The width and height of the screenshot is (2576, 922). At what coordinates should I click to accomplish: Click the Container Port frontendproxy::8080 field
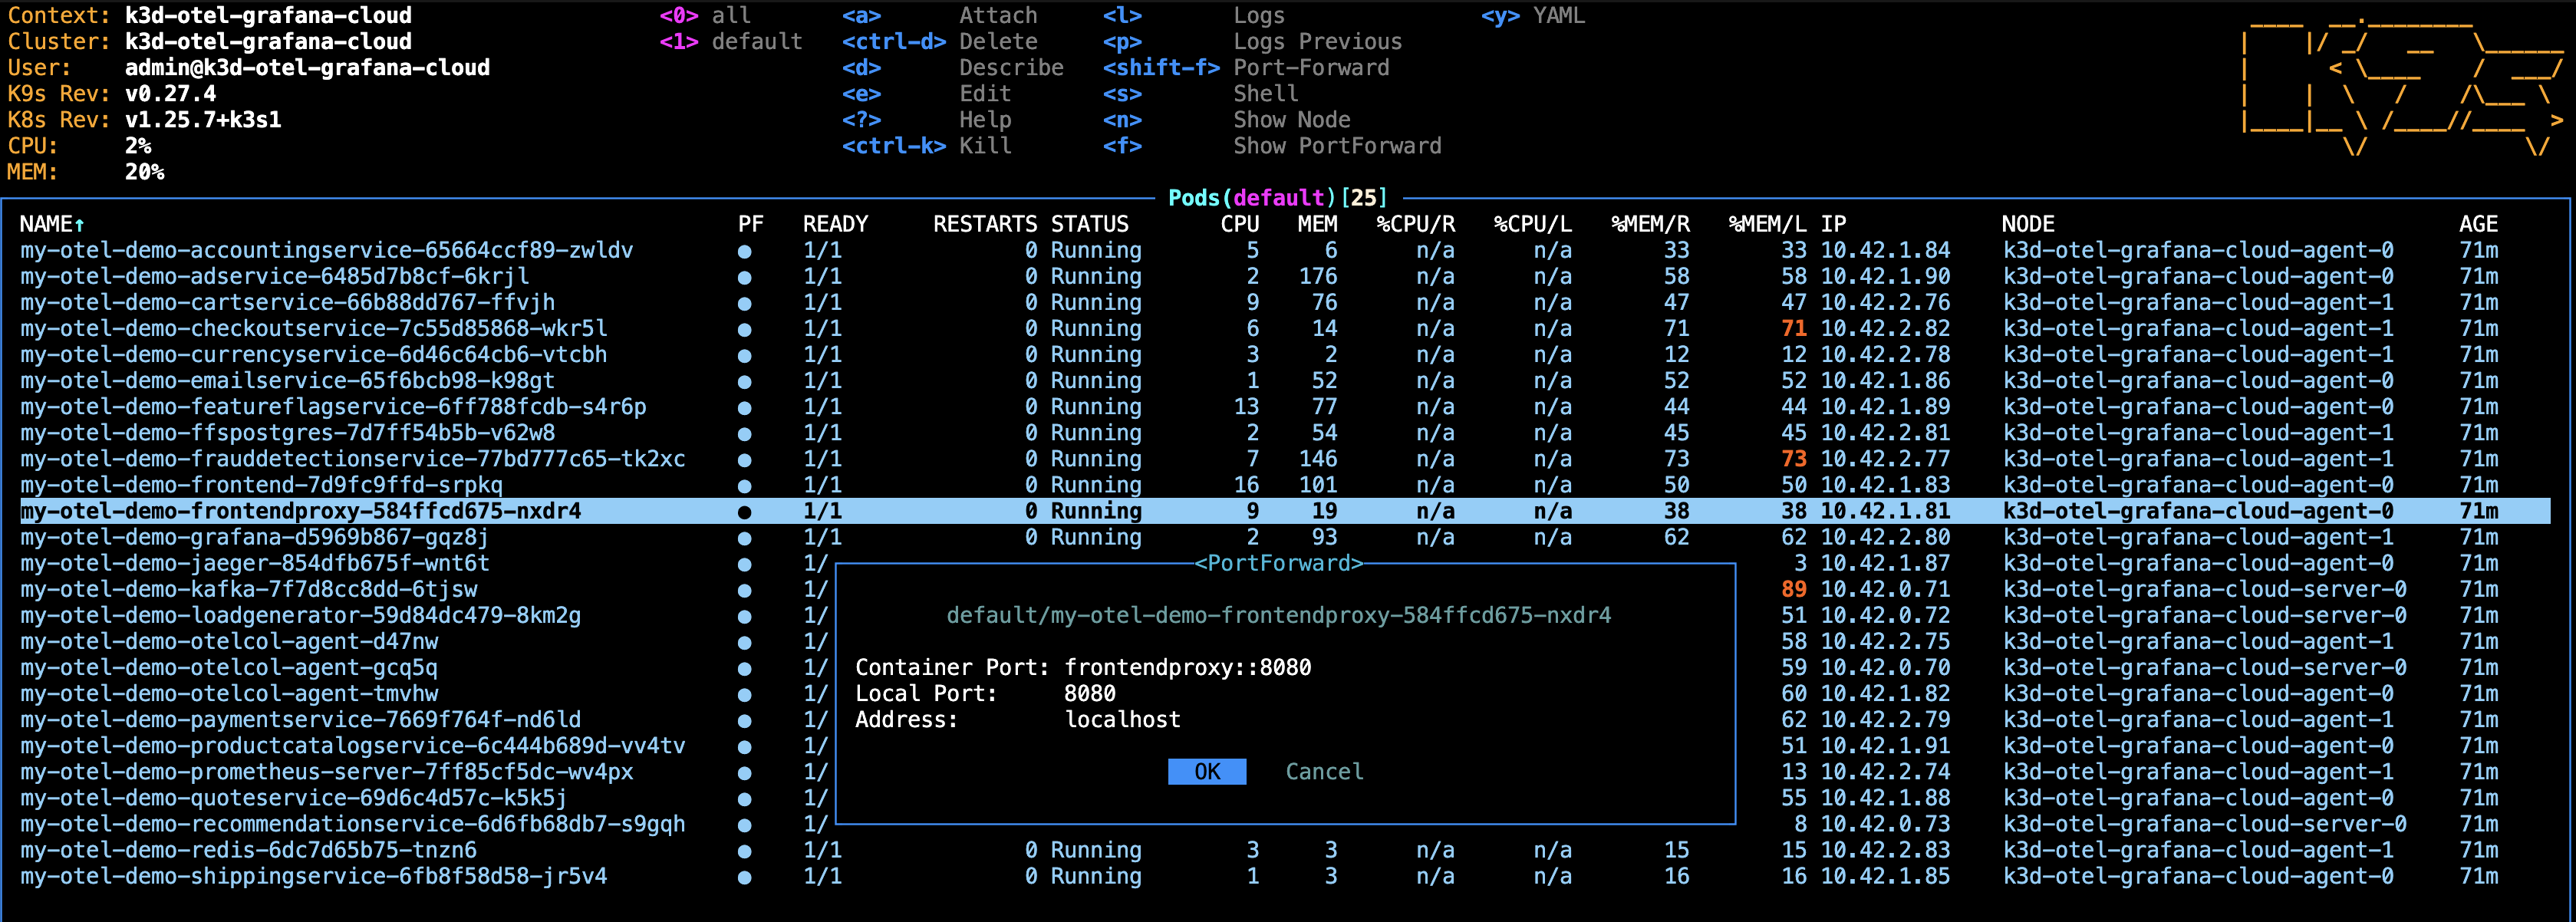[x=1187, y=667]
